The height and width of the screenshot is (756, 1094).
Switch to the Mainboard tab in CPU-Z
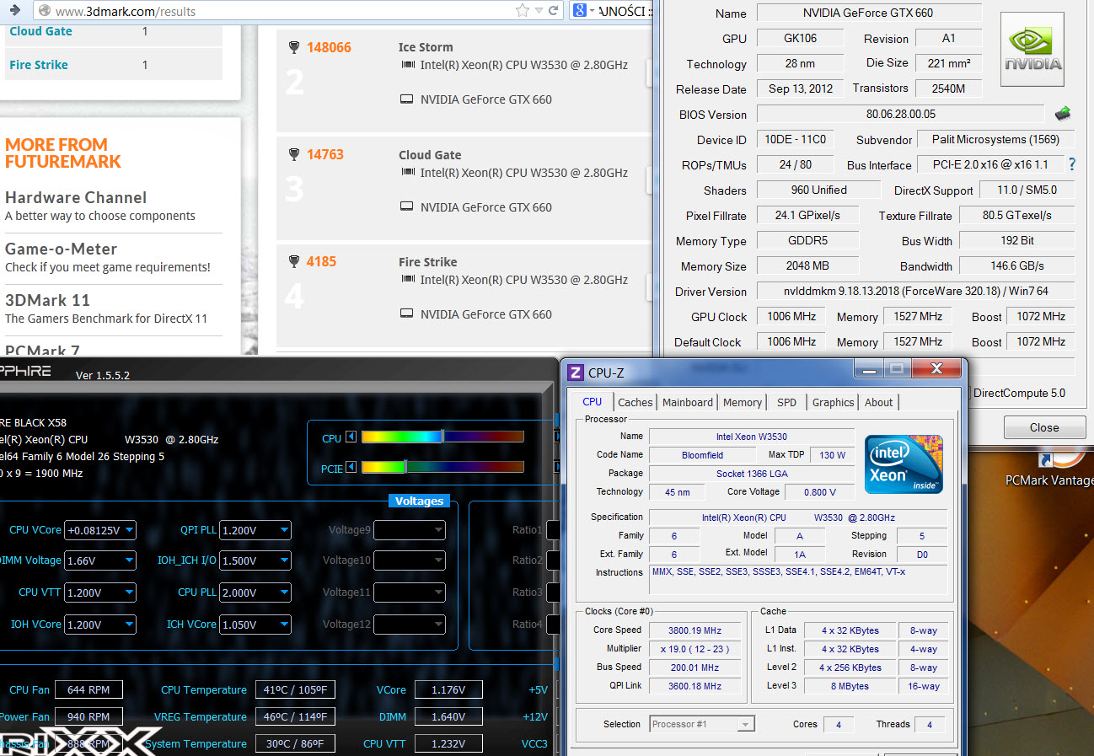click(688, 402)
